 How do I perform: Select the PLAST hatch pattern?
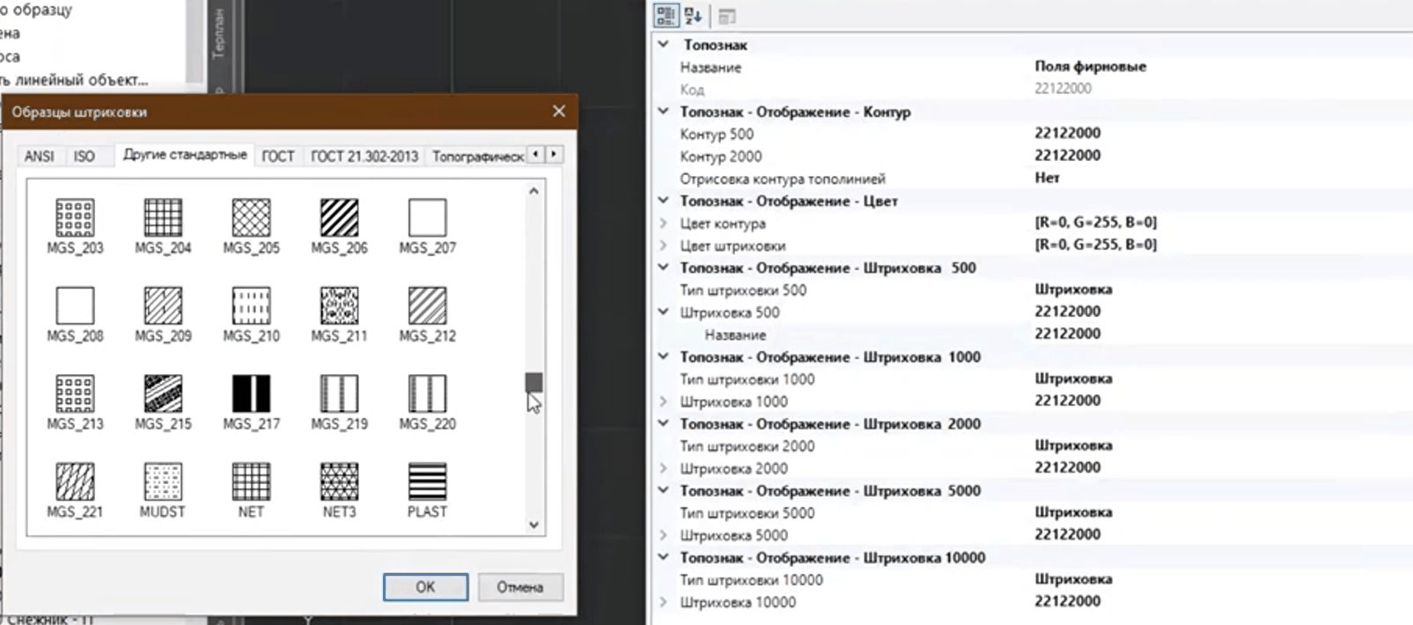(x=427, y=482)
